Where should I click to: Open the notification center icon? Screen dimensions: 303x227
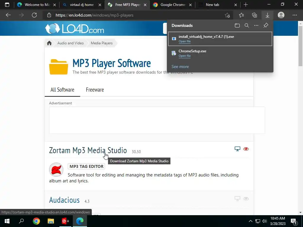(x=293, y=221)
